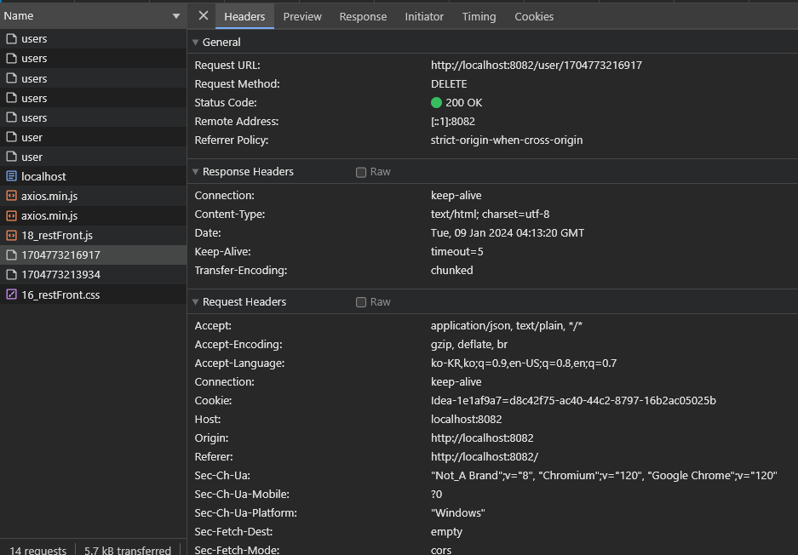Click the Sec-Fetch-Dest empty value
This screenshot has width=798, height=555.
pyautogui.click(x=446, y=532)
